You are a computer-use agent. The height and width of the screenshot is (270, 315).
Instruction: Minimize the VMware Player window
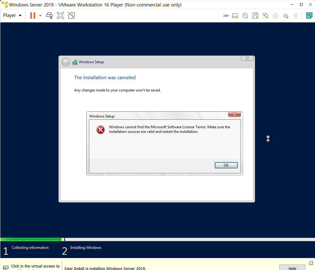point(292,4)
